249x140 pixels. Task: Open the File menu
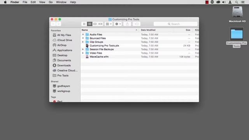(25, 2)
